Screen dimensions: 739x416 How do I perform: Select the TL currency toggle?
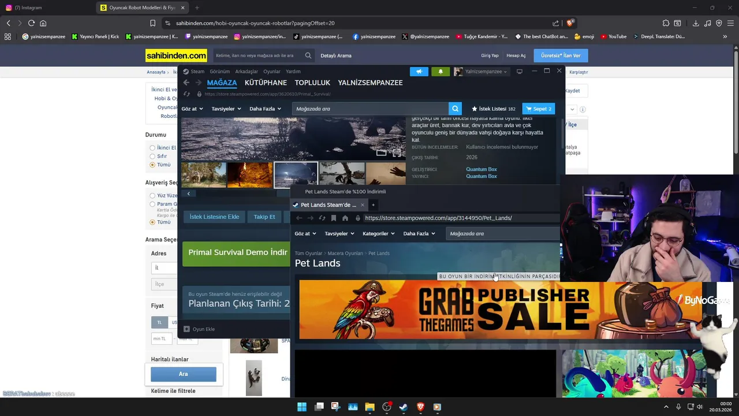pyautogui.click(x=159, y=322)
